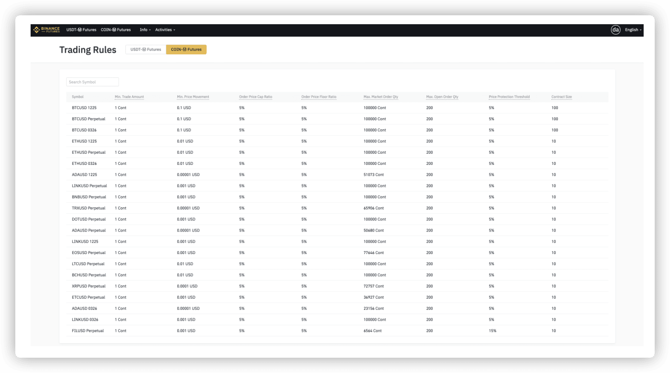Select the BTCUSD 1225 symbol row
Viewport: 670px width, 373px height.
pyautogui.click(x=337, y=108)
